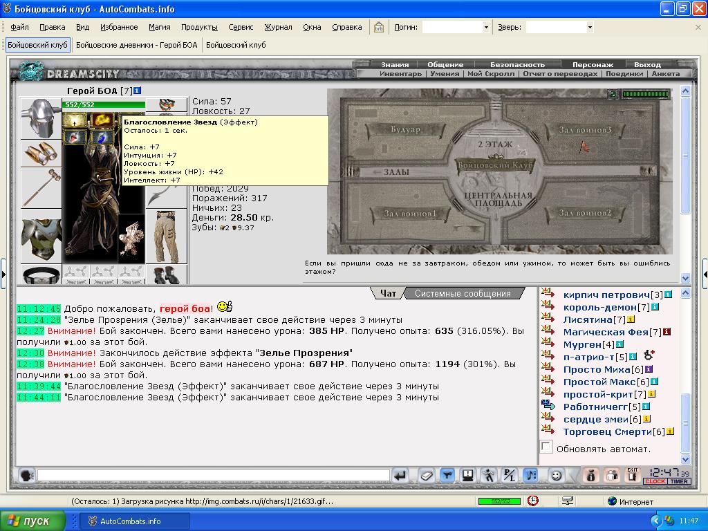Click the green HP bar in the status bar
The height and width of the screenshot is (531, 708).
(x=500, y=501)
